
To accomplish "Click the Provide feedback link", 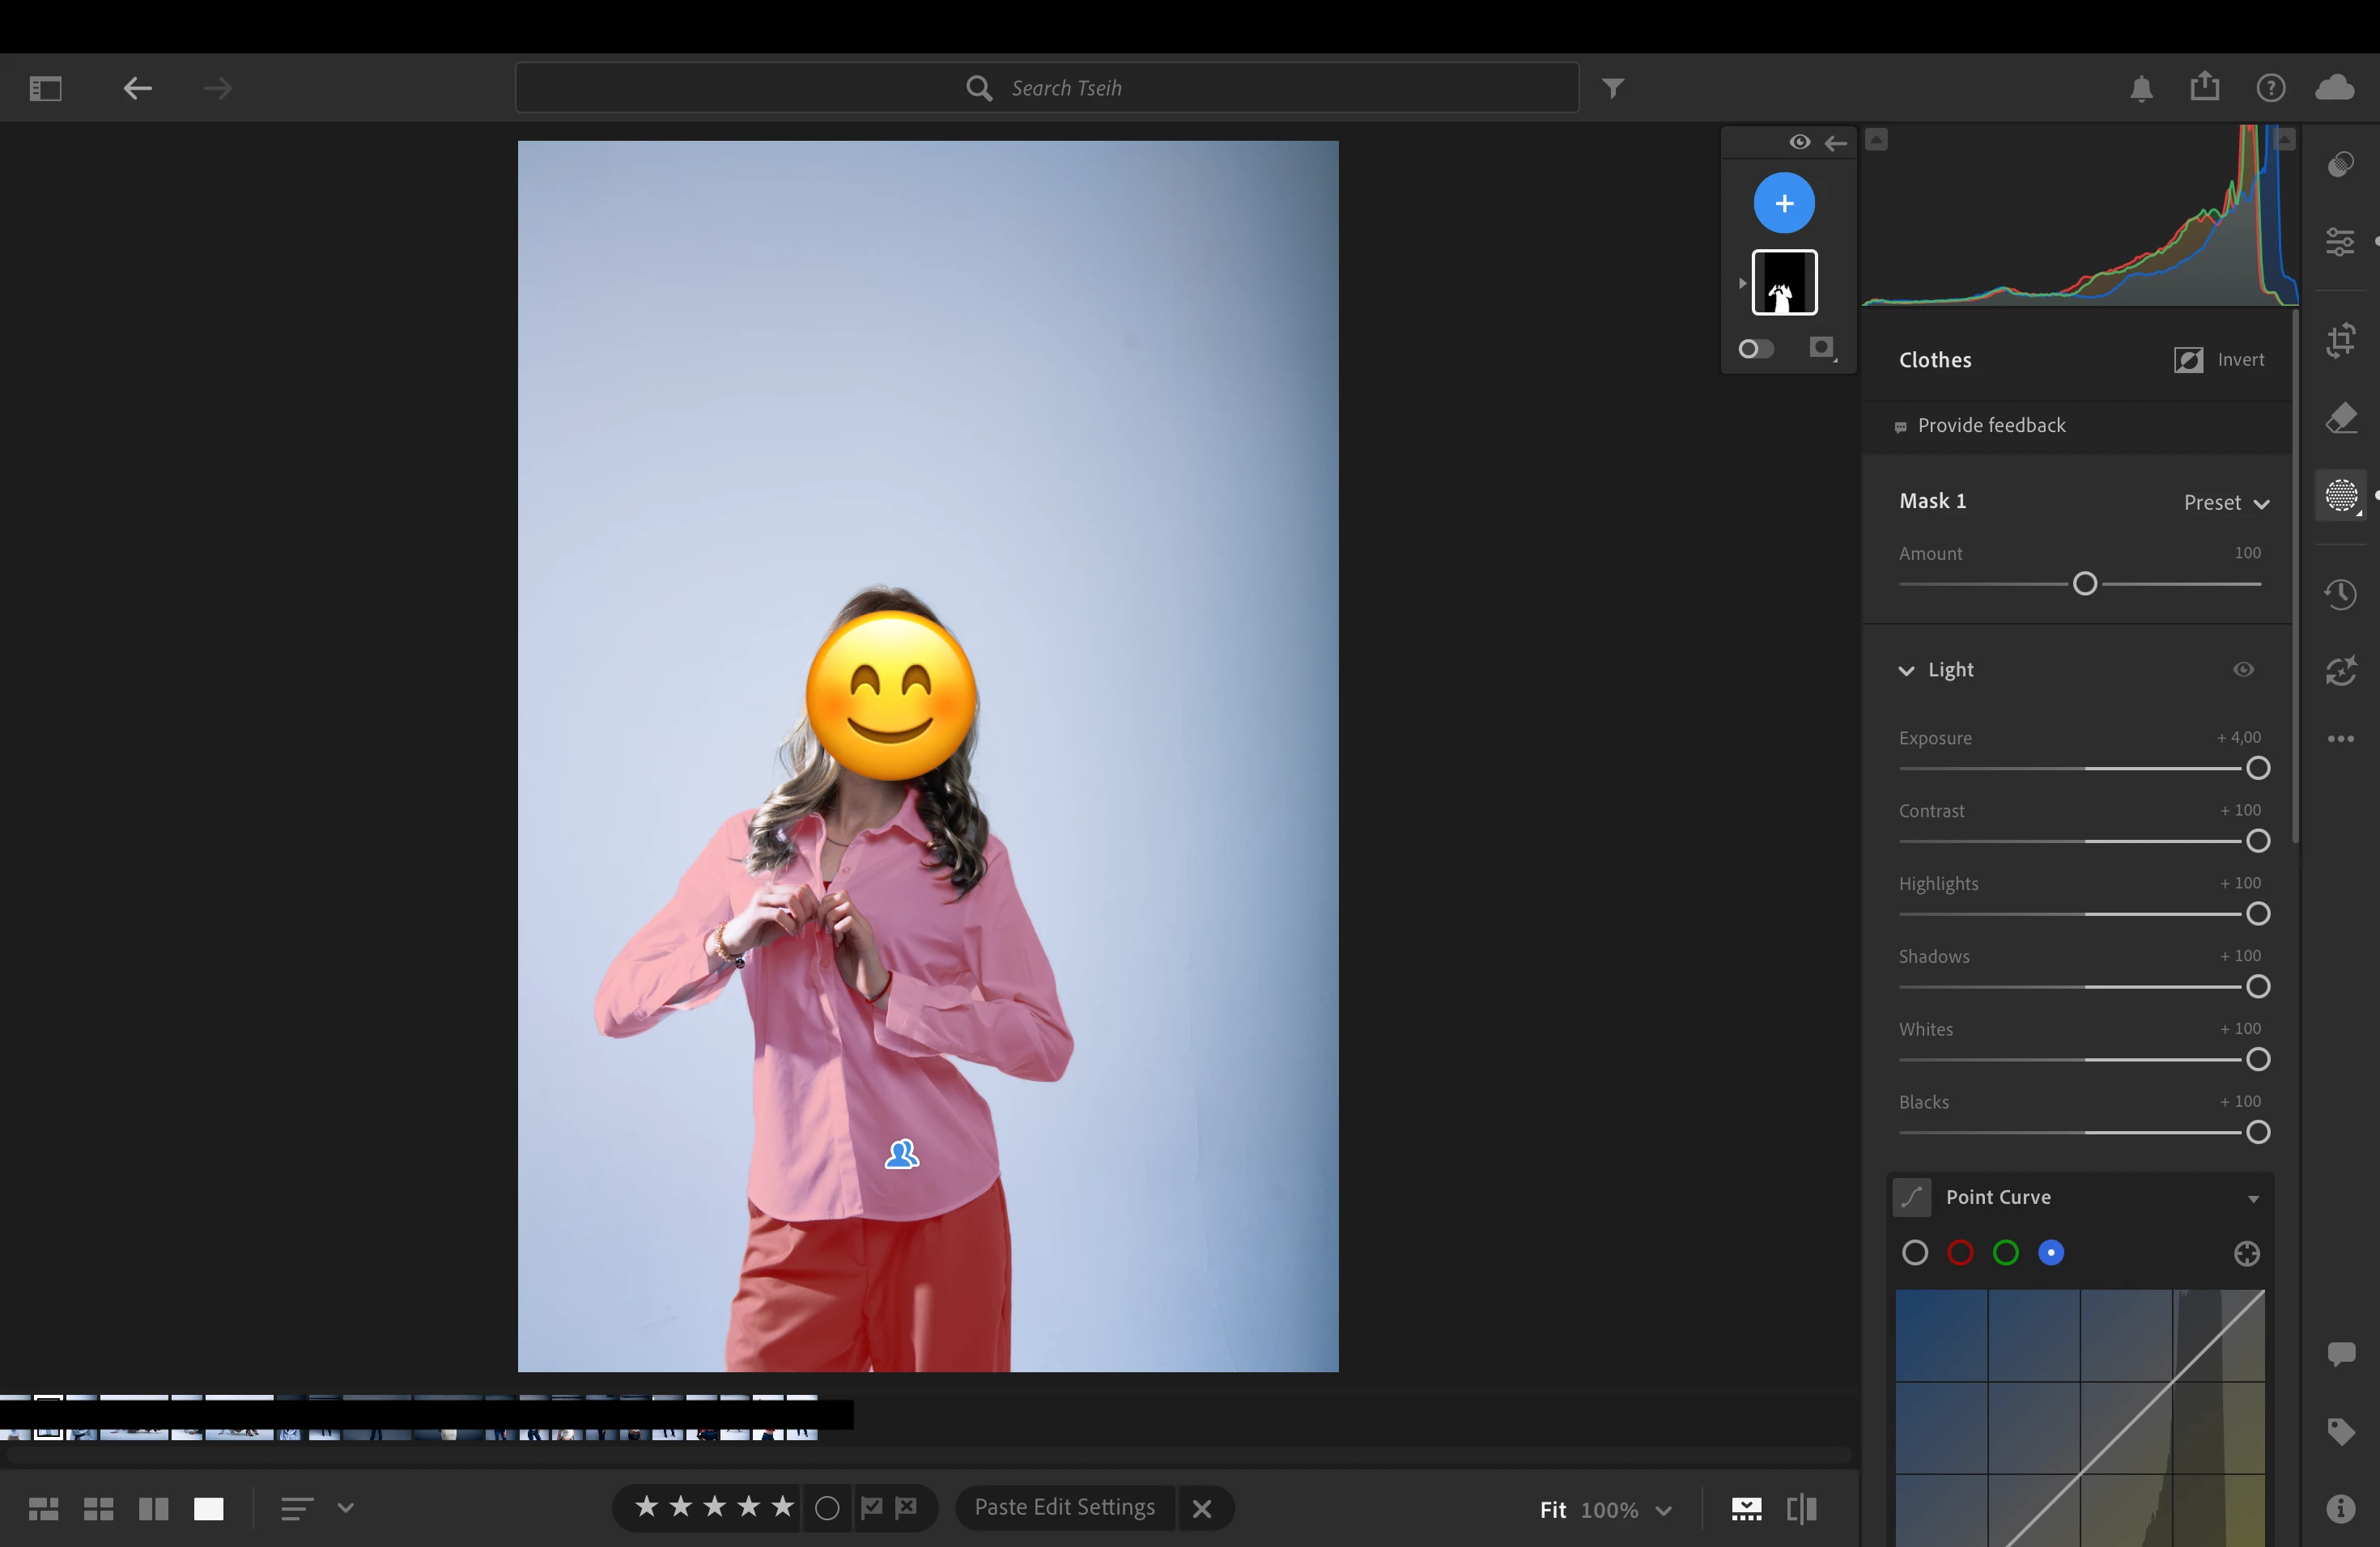I will click(x=1990, y=426).
